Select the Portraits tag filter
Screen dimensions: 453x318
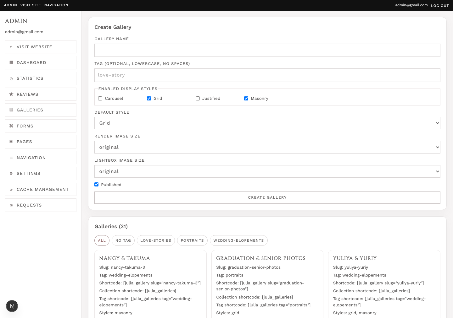click(x=192, y=240)
